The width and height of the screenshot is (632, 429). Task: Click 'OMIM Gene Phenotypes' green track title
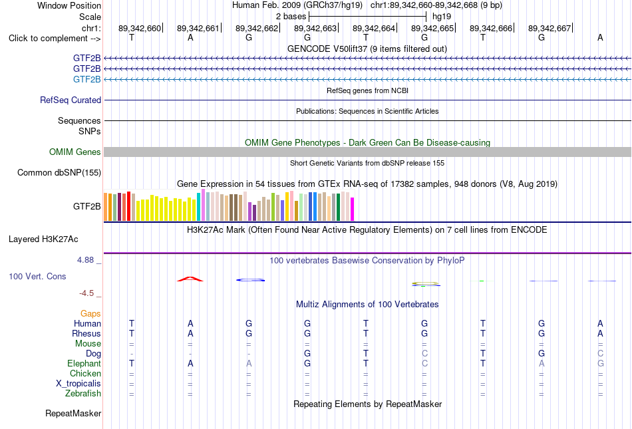[x=367, y=142]
